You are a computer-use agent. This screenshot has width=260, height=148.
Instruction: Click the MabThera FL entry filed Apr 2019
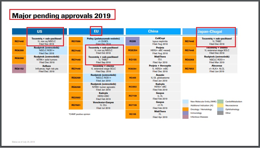point(160,114)
